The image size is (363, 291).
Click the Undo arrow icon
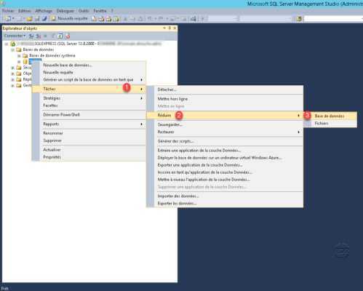[149, 19]
